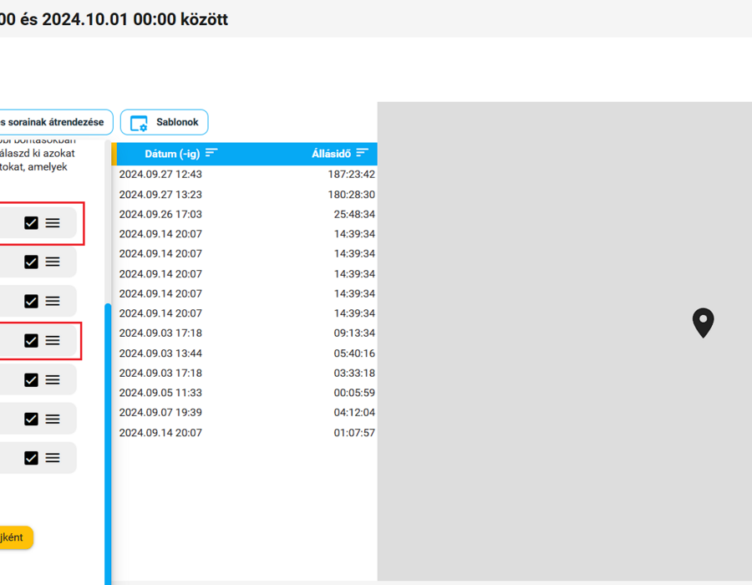Toggle the fourth checkbox in the list
752x585 pixels.
(31, 340)
